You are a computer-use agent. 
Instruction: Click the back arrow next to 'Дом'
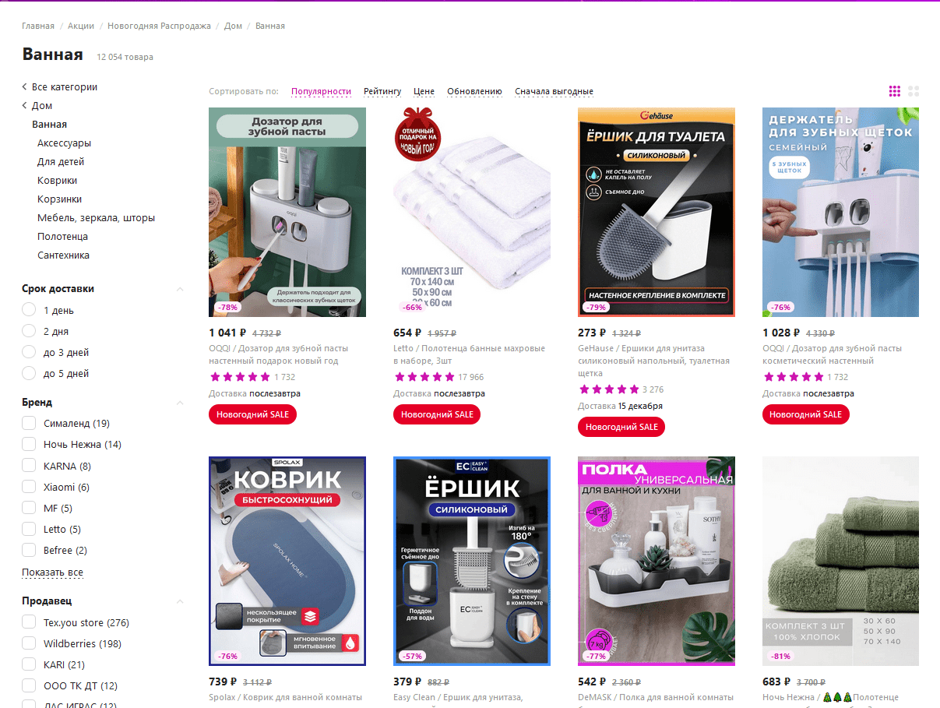click(x=24, y=105)
